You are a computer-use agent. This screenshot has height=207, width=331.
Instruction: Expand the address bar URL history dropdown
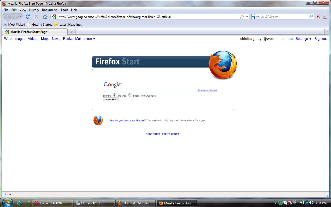(247, 17)
